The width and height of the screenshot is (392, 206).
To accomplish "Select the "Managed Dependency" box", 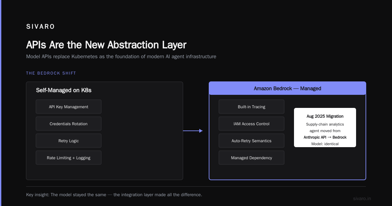I will point(252,158).
